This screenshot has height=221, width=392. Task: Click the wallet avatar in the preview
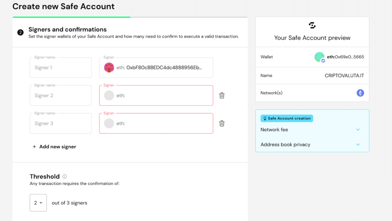coord(320,57)
